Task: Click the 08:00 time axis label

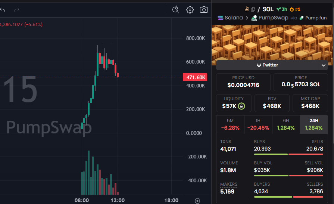Action: (82, 200)
